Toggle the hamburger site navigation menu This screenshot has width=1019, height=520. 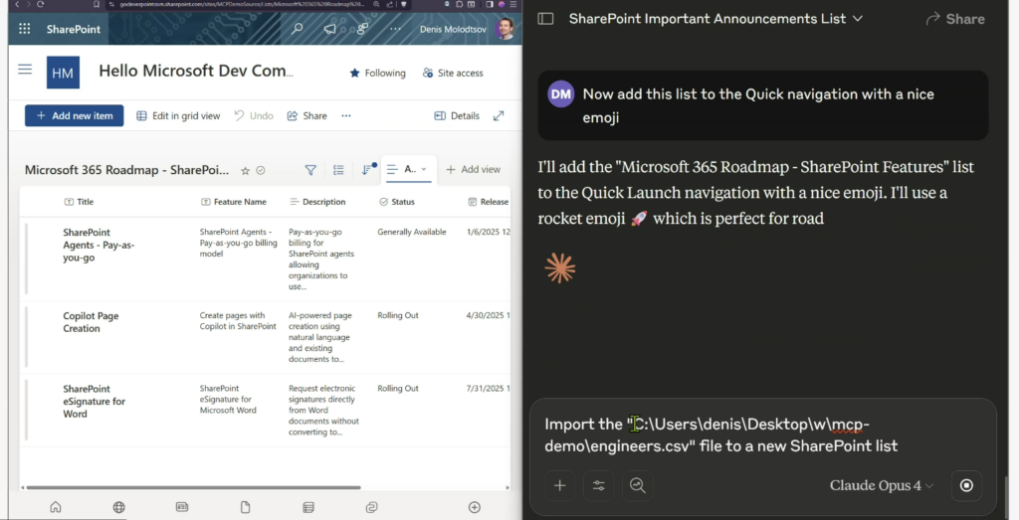tap(25, 70)
